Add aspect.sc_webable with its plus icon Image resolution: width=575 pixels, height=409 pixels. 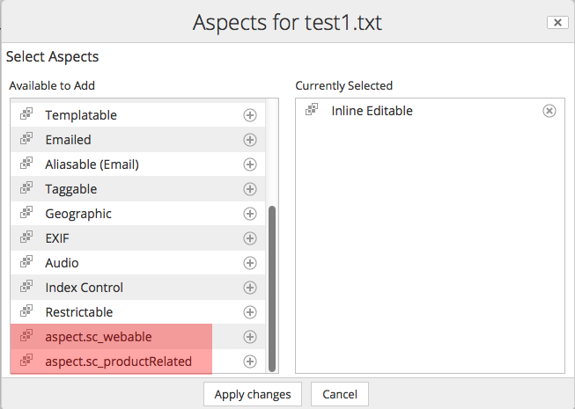(250, 337)
